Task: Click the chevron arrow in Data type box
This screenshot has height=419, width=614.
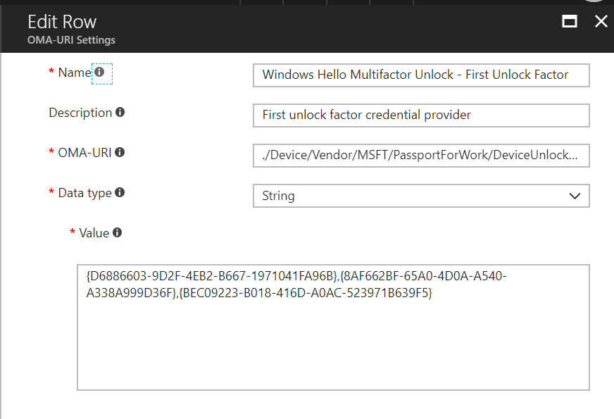Action: 575,196
